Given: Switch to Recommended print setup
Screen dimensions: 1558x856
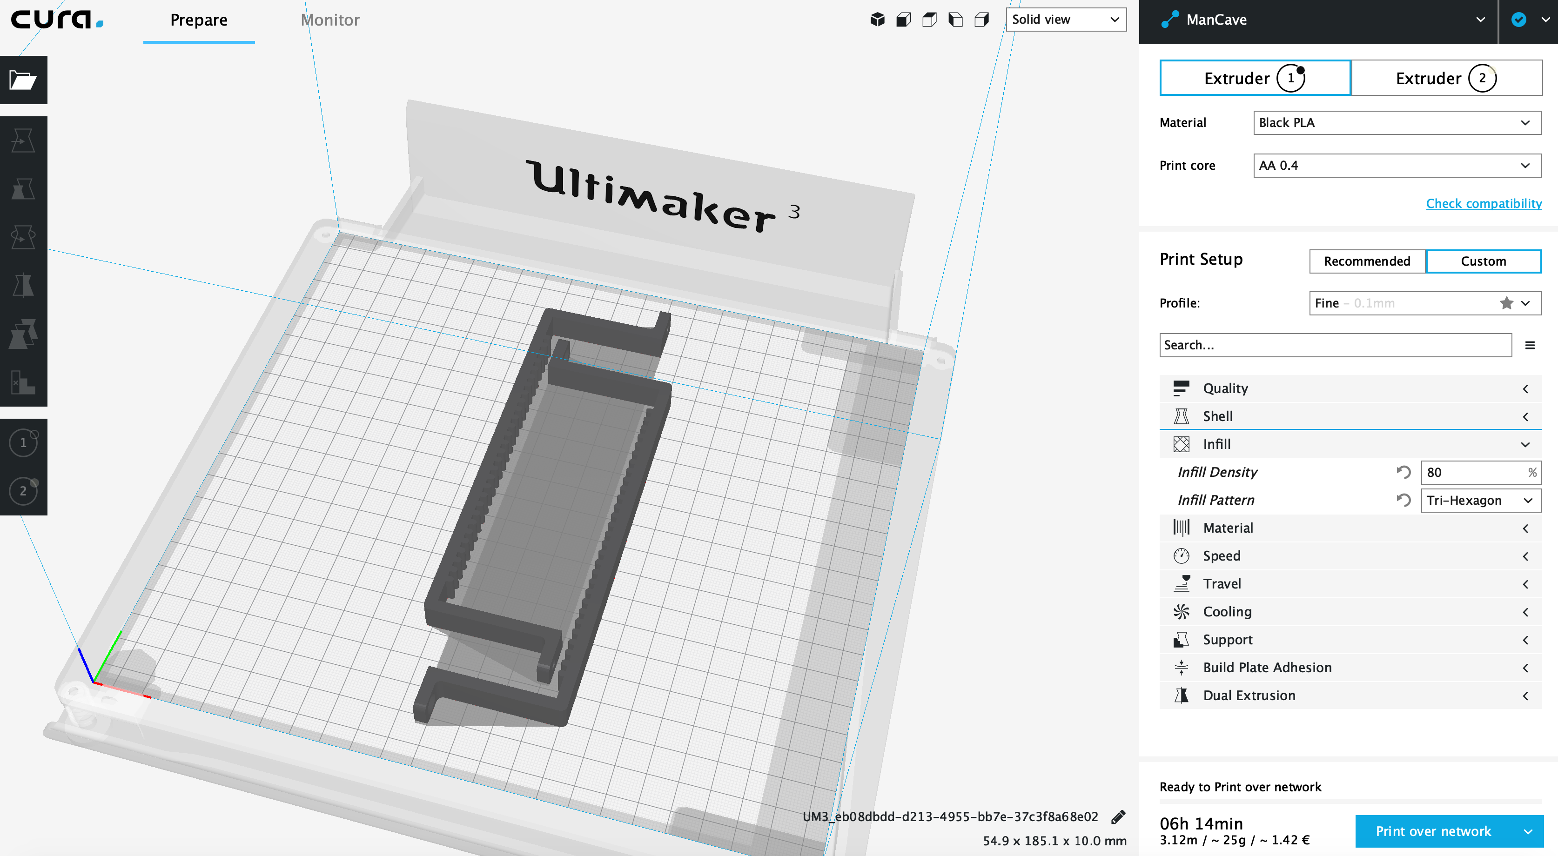Looking at the screenshot, I should click(x=1367, y=261).
